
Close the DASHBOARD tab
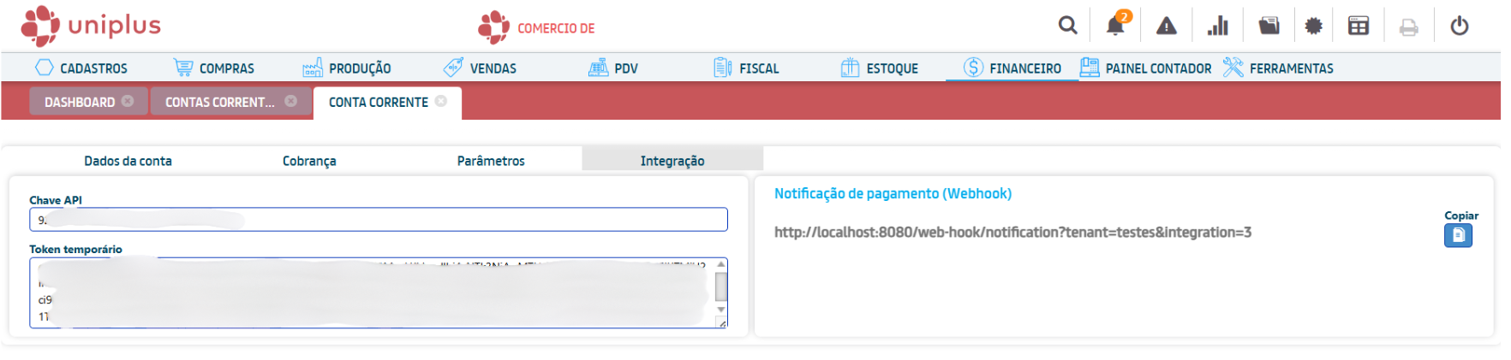tap(128, 101)
